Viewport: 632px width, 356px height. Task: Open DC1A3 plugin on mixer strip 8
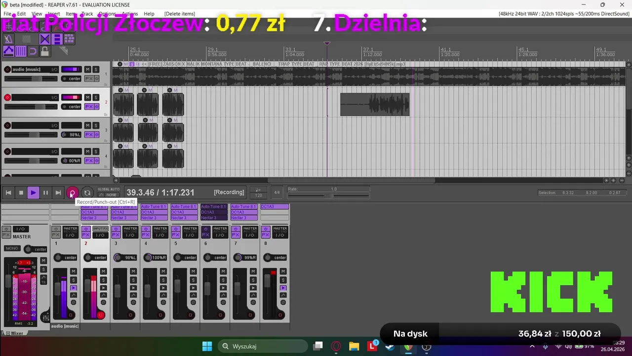pos(274,207)
